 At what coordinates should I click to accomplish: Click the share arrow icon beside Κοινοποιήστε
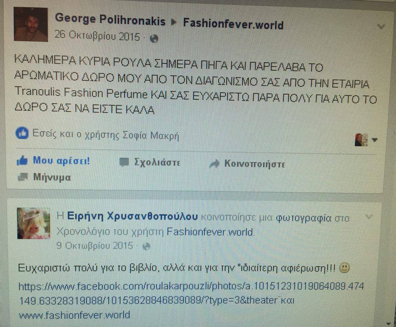click(x=214, y=164)
